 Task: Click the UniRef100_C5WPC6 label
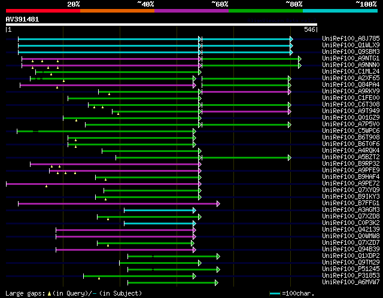(351, 131)
